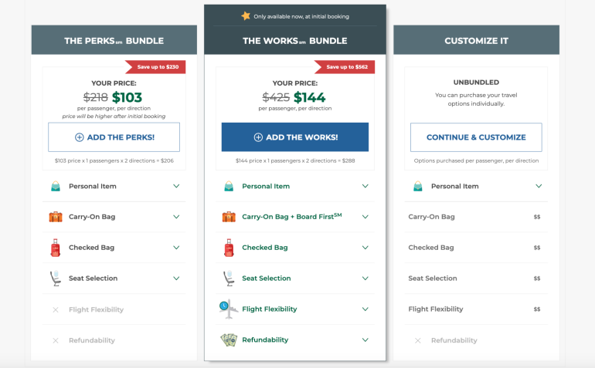The height and width of the screenshot is (368, 595).
Task: Click the red Checked Bag icon in Perks bundle
Action: (x=56, y=248)
